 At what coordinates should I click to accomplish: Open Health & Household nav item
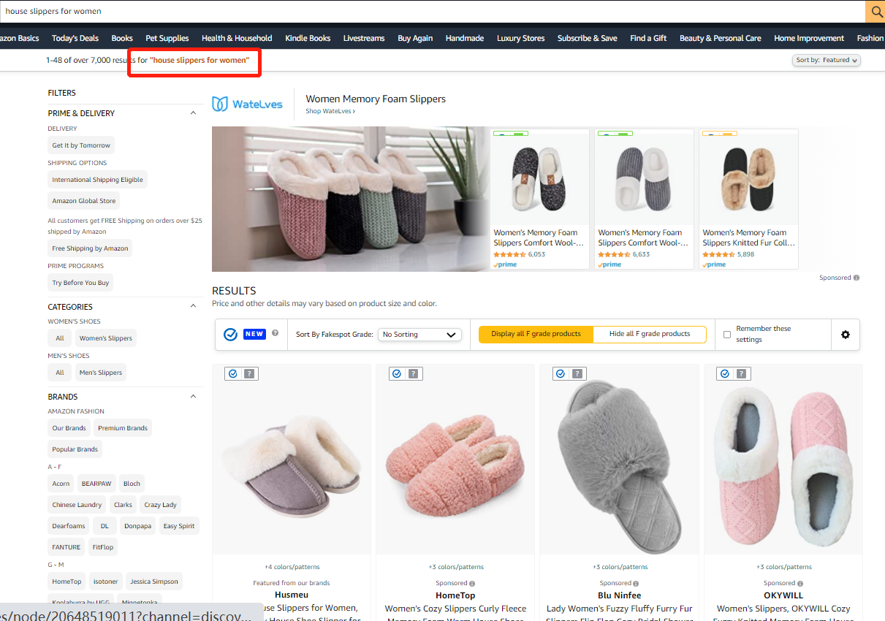pos(237,38)
